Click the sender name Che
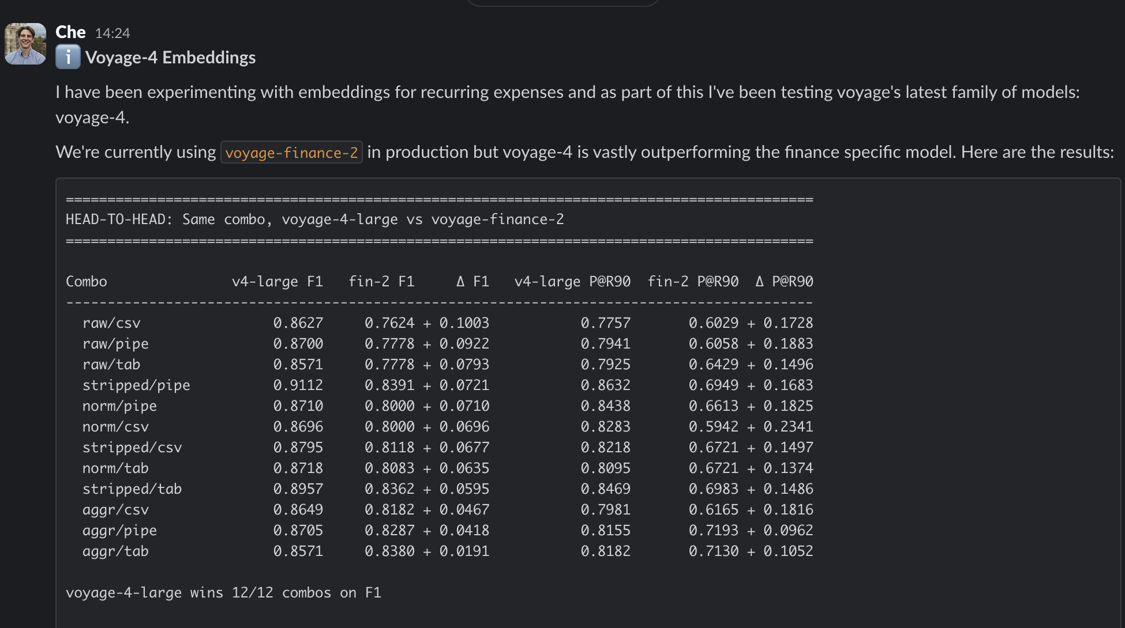This screenshot has width=1125, height=628. click(x=70, y=32)
